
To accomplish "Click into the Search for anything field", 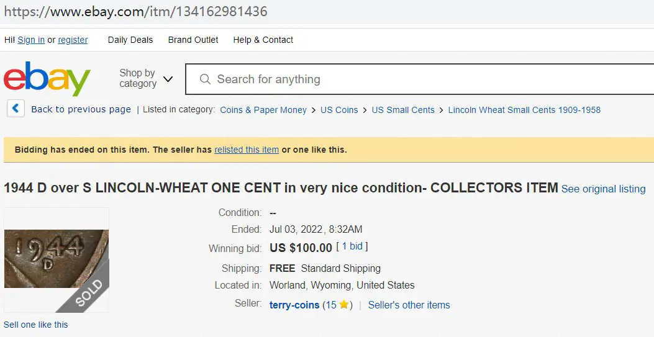I will tap(420, 79).
